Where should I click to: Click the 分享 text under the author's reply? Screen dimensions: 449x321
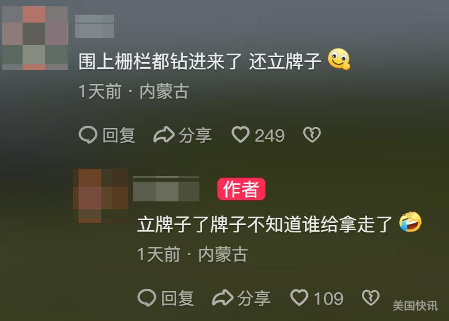coord(254,298)
